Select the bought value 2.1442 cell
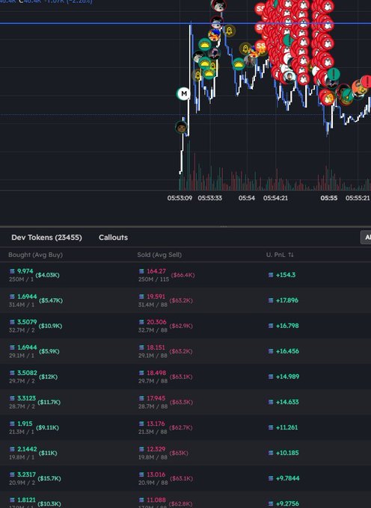This screenshot has height=508, width=371. point(27,449)
